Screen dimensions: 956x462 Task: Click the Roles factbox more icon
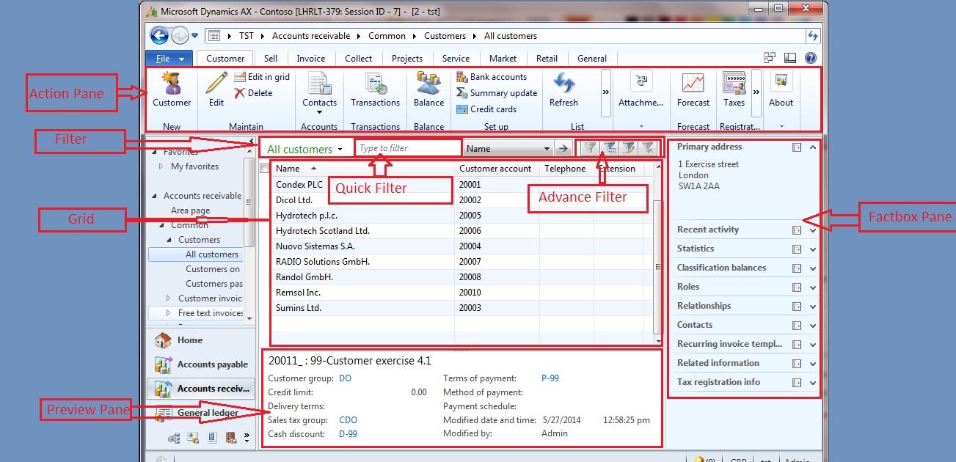point(797,287)
